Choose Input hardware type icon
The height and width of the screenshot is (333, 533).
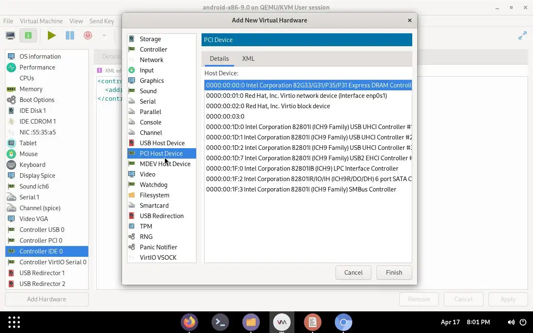click(132, 70)
